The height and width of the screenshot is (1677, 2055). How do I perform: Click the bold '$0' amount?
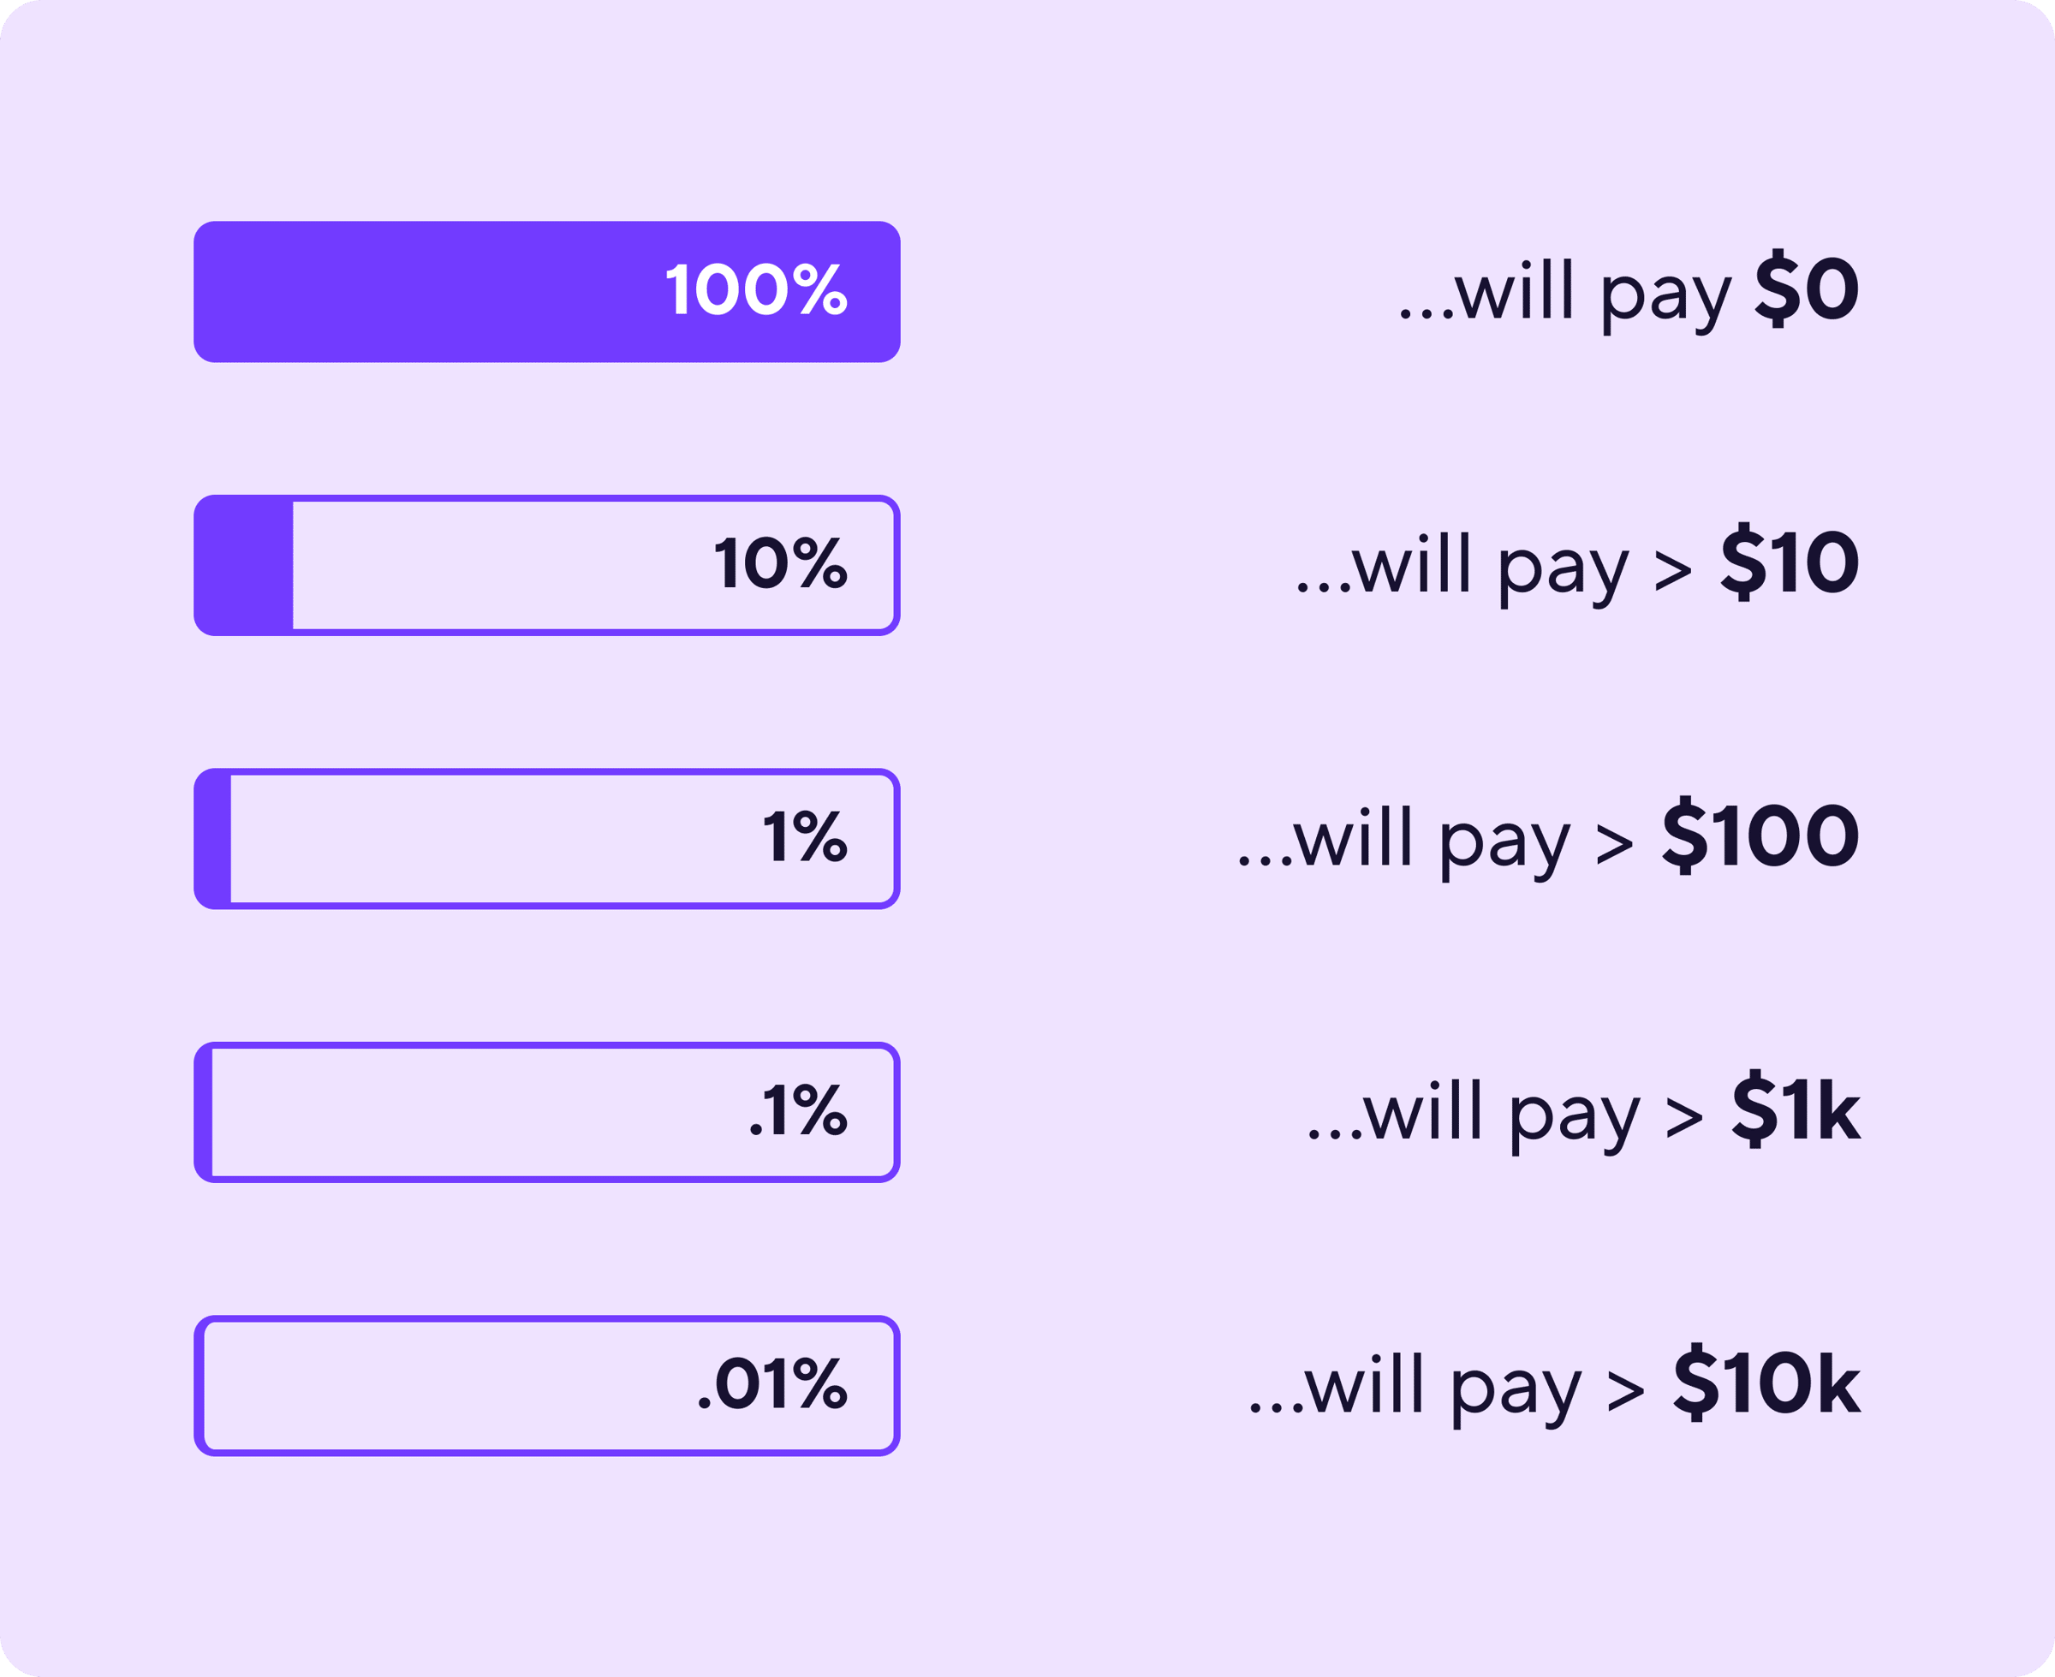click(x=1807, y=288)
